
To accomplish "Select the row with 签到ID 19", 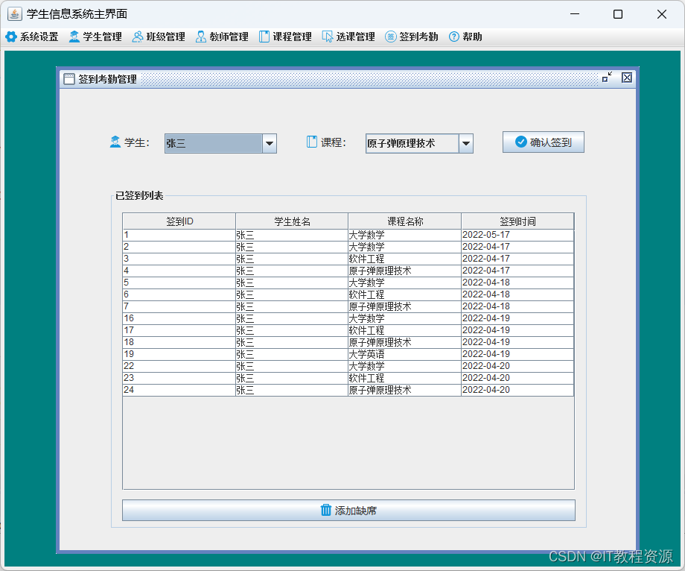I will [x=348, y=354].
